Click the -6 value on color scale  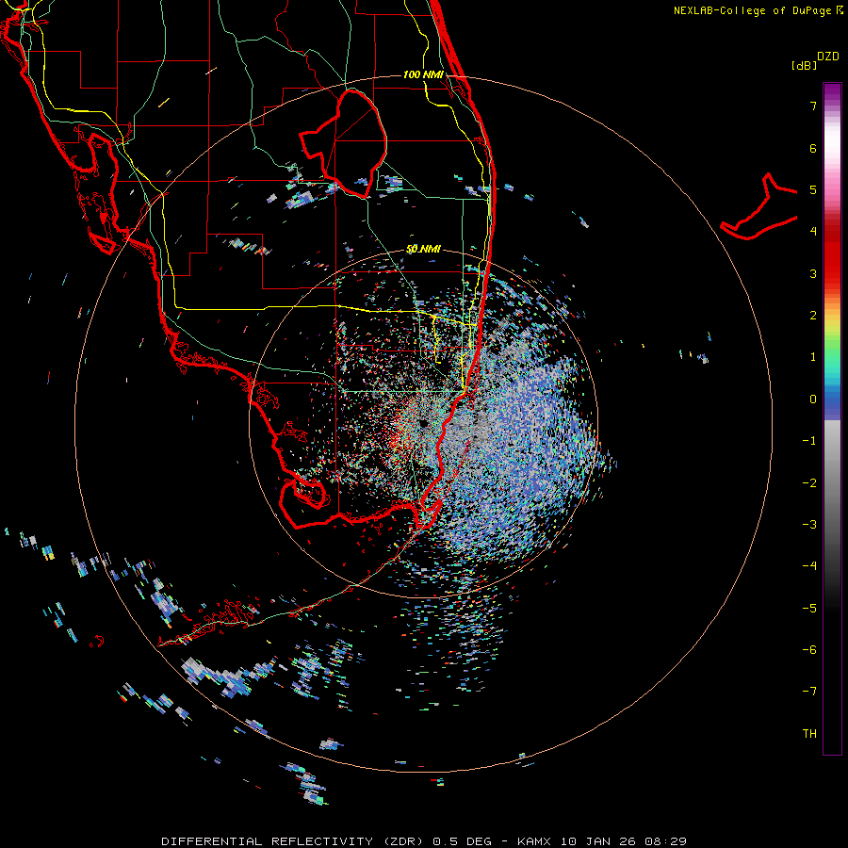(x=809, y=650)
